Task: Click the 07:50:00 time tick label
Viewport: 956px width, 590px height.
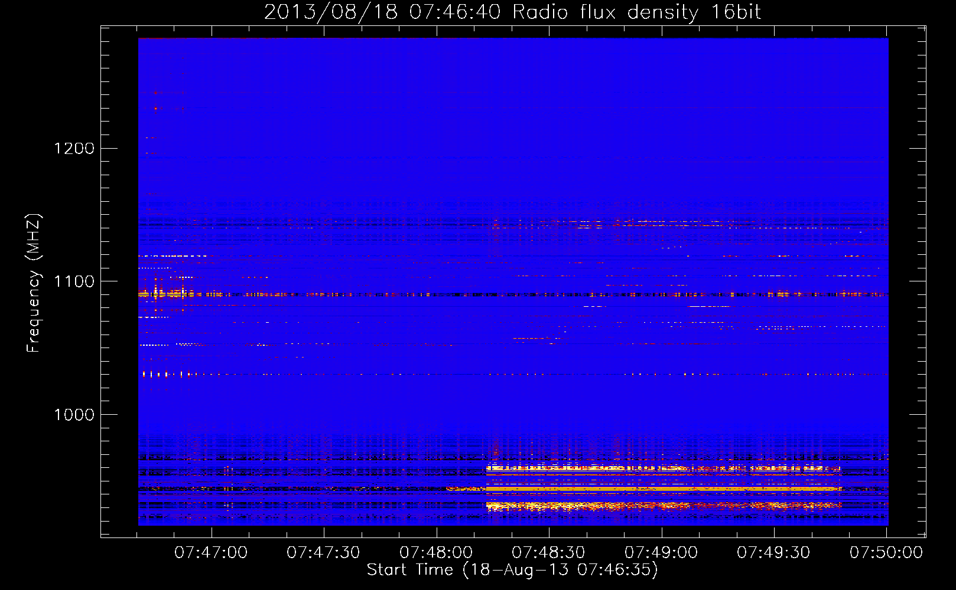Action: [x=886, y=553]
